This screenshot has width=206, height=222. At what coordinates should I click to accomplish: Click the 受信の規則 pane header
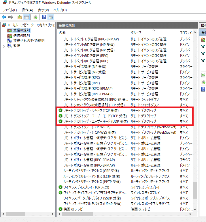pos(127,25)
